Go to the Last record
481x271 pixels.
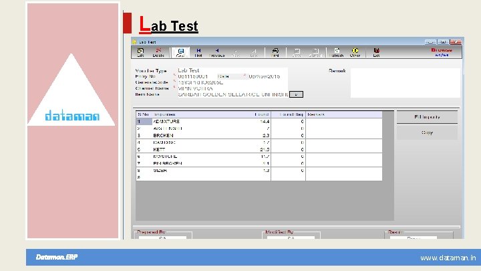(254, 53)
